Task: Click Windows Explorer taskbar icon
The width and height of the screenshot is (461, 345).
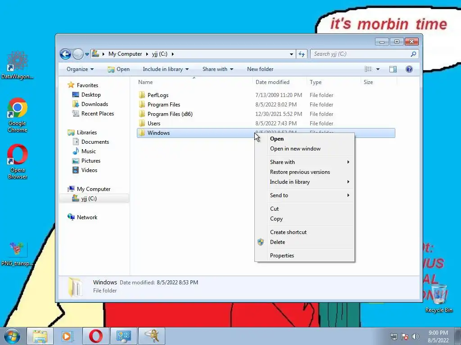Action: (40, 336)
